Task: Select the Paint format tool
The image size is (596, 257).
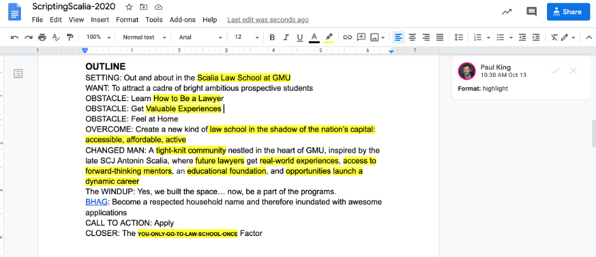Action: click(69, 37)
